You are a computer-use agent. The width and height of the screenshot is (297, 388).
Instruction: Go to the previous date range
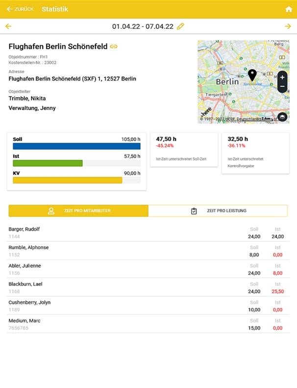[x=8, y=26]
